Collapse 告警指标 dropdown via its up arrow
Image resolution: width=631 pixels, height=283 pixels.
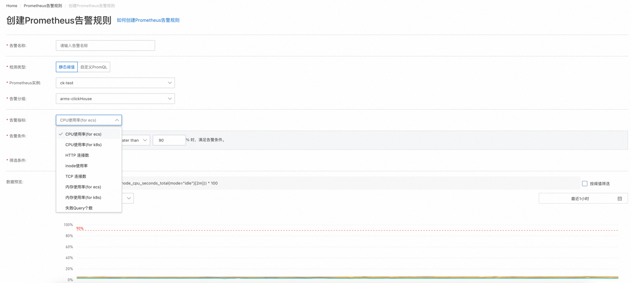(x=117, y=120)
